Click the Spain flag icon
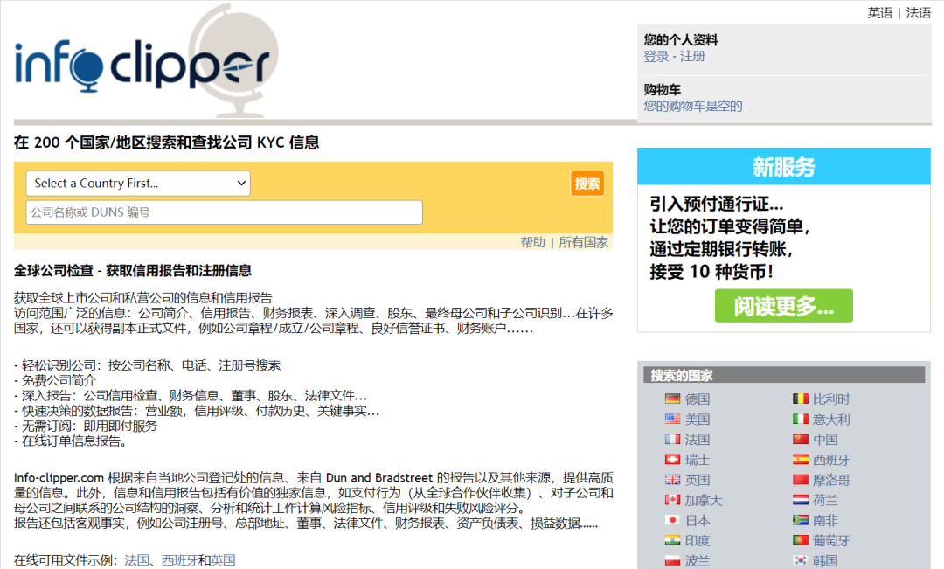 click(800, 460)
